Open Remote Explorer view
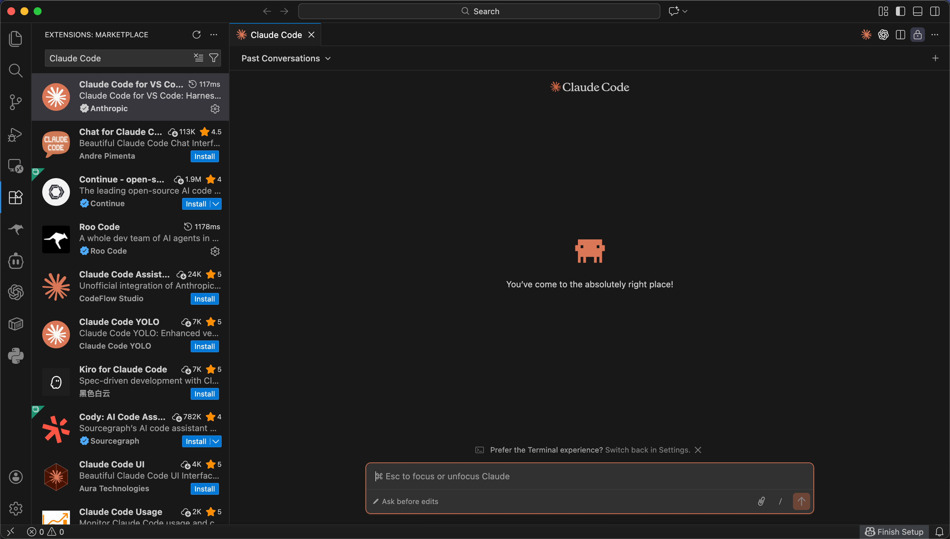Screen dimensions: 950x539 pyautogui.click(x=16, y=166)
